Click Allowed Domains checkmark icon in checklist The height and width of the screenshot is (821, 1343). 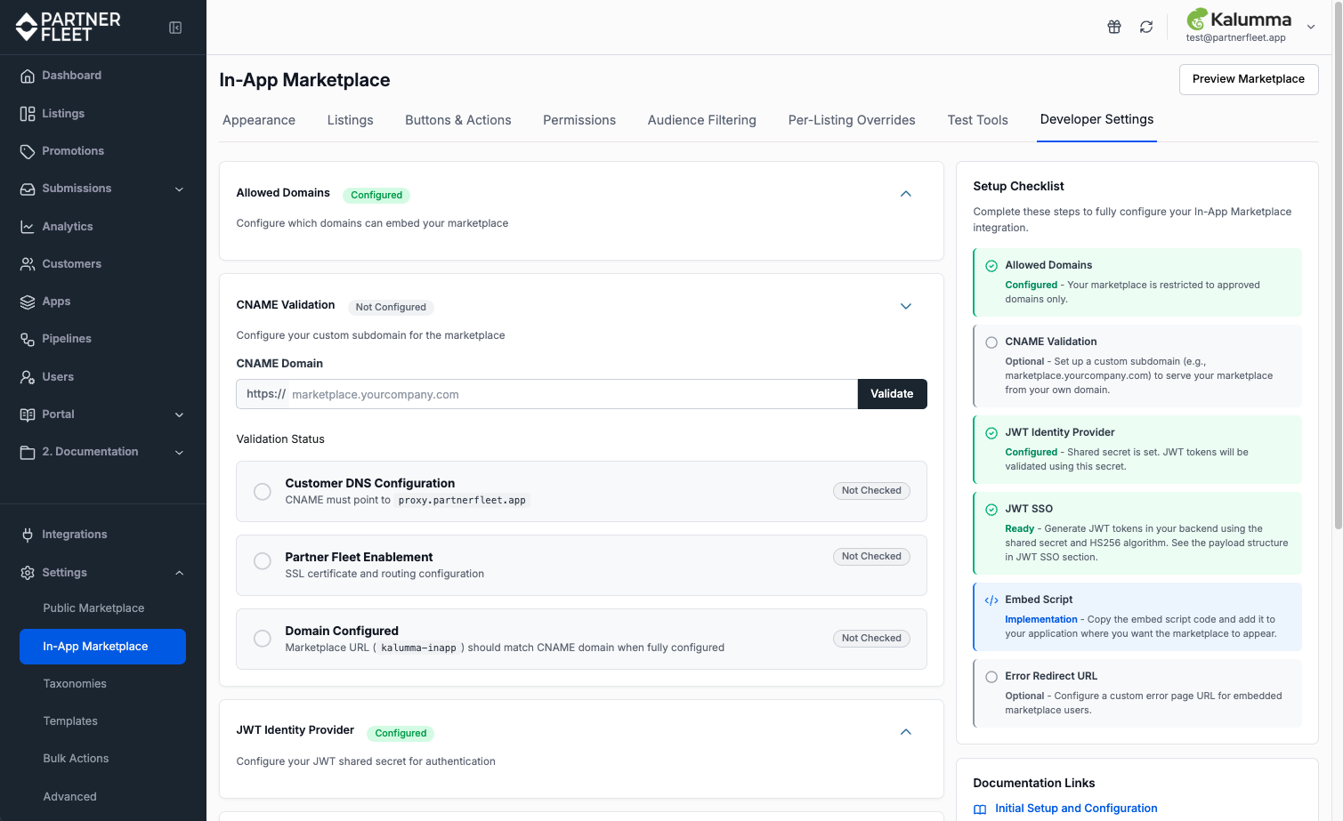coord(991,266)
